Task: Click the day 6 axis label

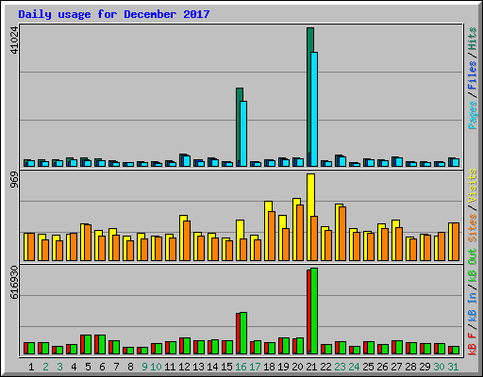Action: tap(102, 367)
